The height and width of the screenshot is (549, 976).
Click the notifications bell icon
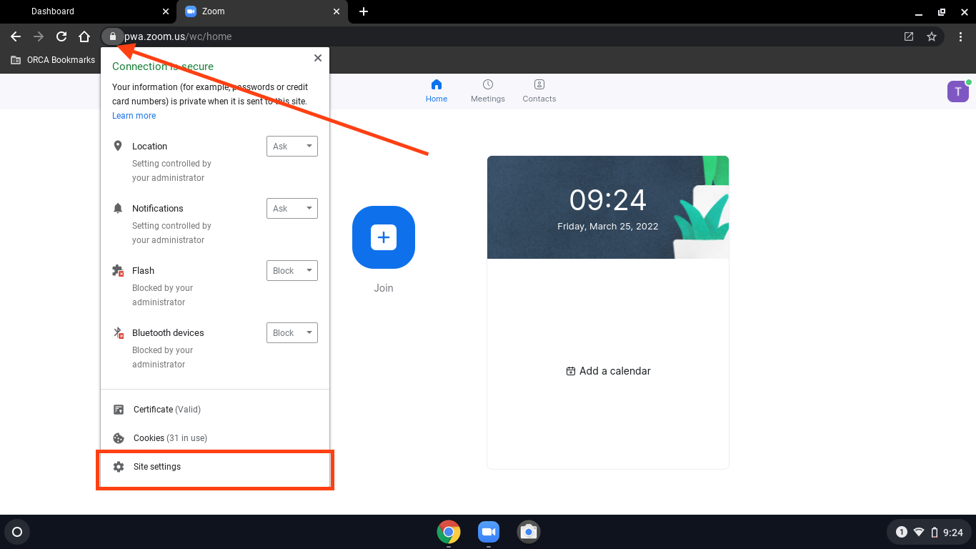click(118, 208)
